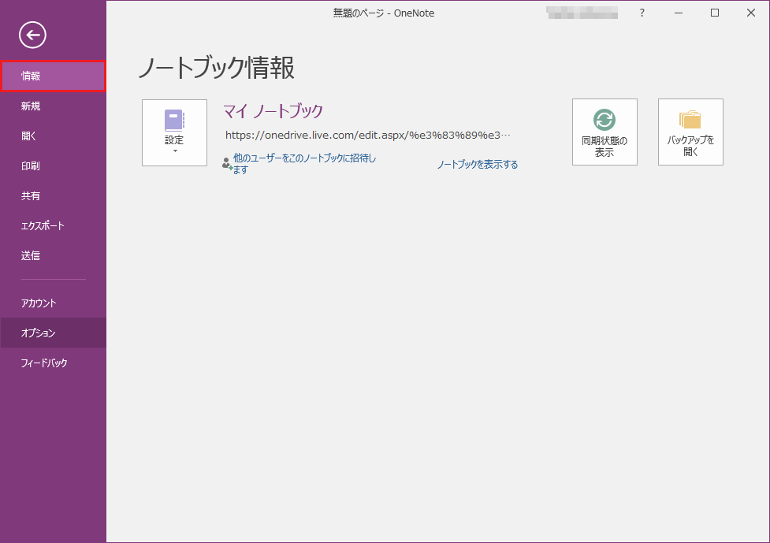The width and height of the screenshot is (770, 543).
Task: Go to the 印刷 page
Action: point(53,166)
